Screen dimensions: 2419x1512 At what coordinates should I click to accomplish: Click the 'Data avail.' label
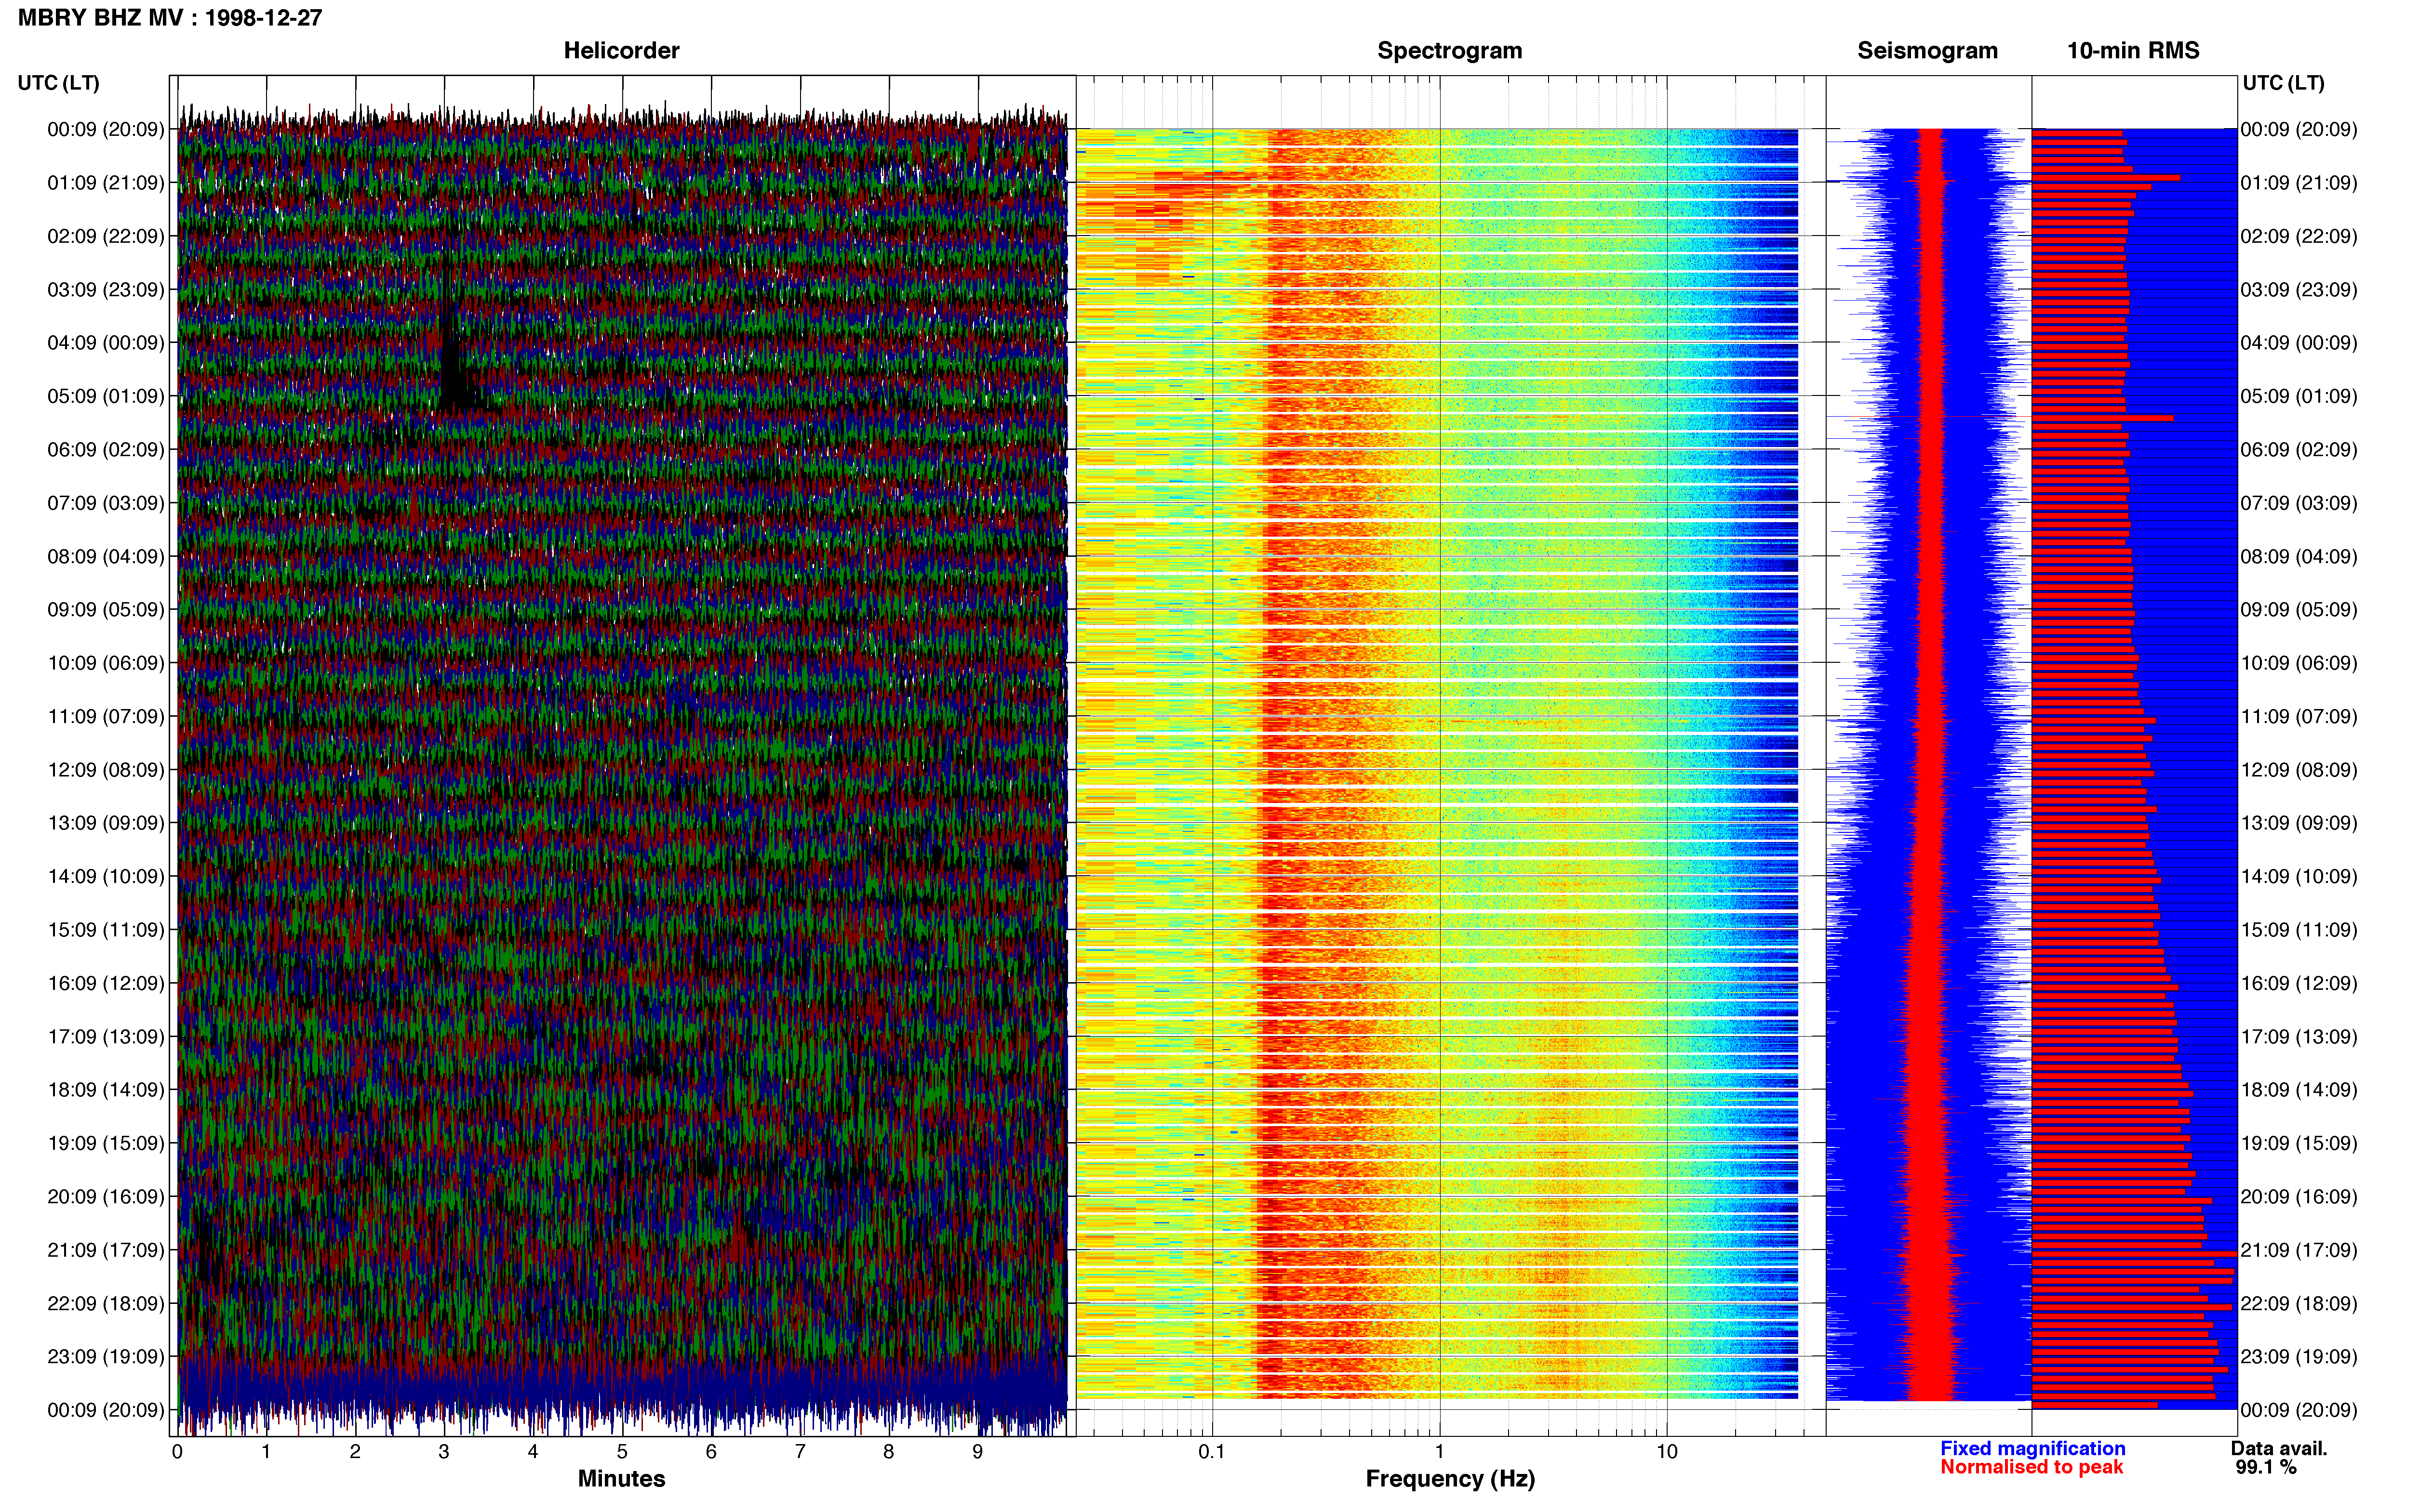coord(2279,1449)
